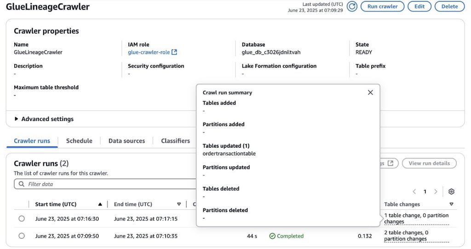Click the Table changes column header
471x249 pixels.
[402, 204]
